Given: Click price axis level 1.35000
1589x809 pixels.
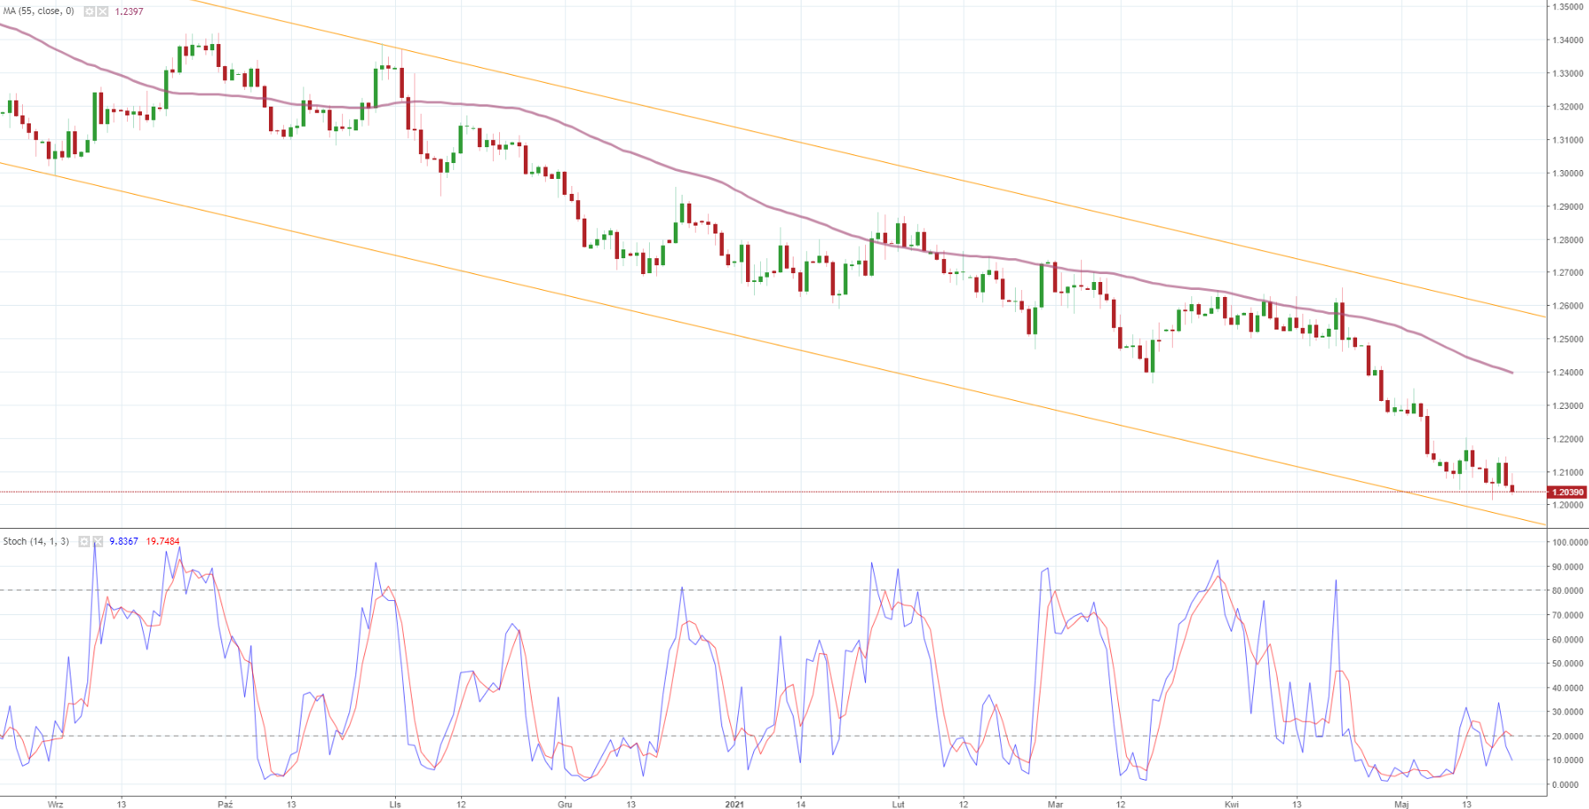Looking at the screenshot, I should pyautogui.click(x=1567, y=6).
